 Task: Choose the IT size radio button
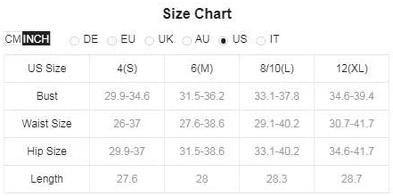pyautogui.click(x=261, y=41)
